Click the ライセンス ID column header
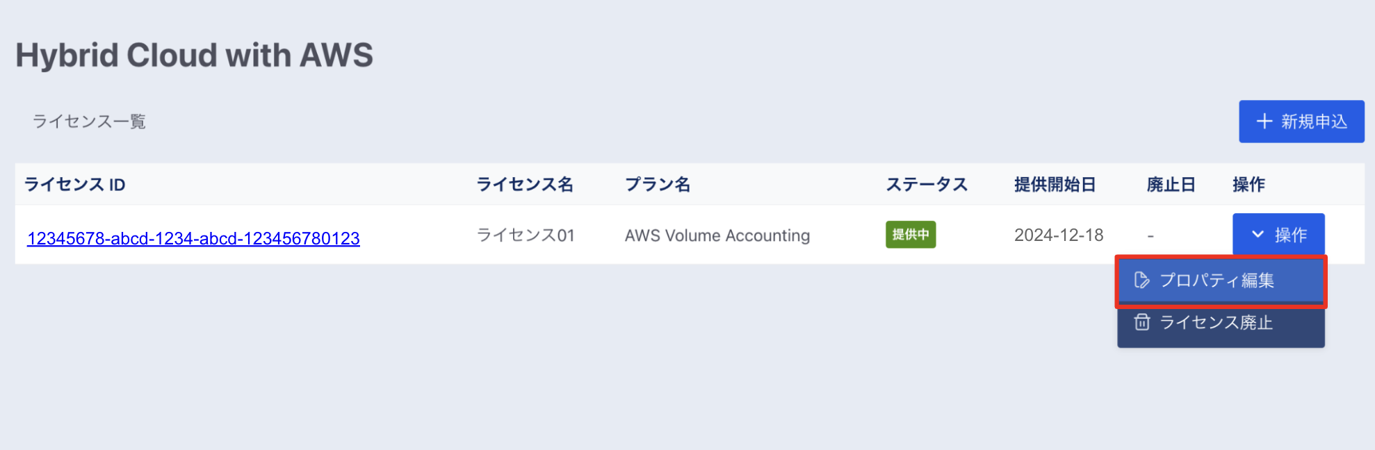The width and height of the screenshot is (1375, 450). tap(75, 185)
